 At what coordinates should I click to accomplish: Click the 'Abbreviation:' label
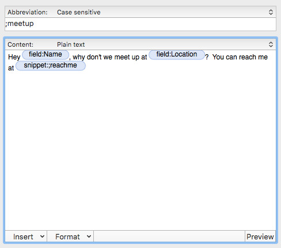(28, 12)
